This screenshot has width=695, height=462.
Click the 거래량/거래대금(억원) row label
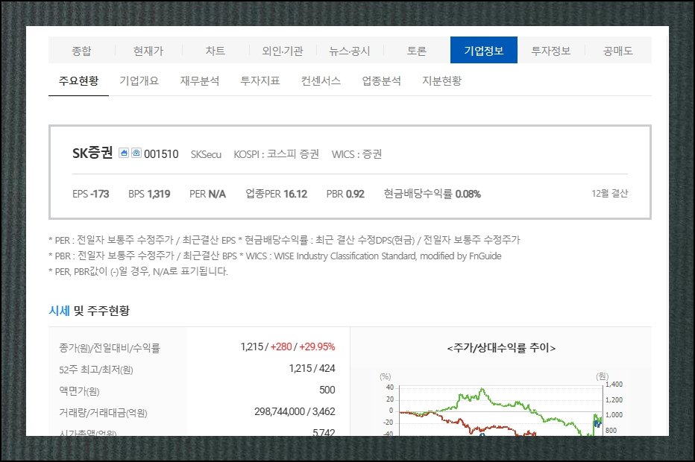[x=103, y=413]
